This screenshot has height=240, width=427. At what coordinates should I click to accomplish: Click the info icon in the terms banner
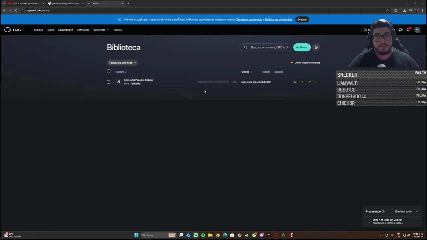[119, 19]
